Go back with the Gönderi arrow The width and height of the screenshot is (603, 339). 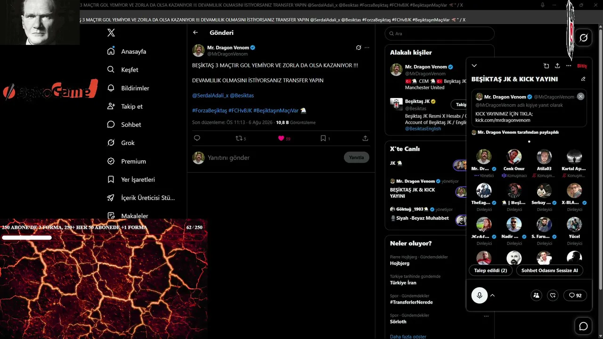pos(196,32)
